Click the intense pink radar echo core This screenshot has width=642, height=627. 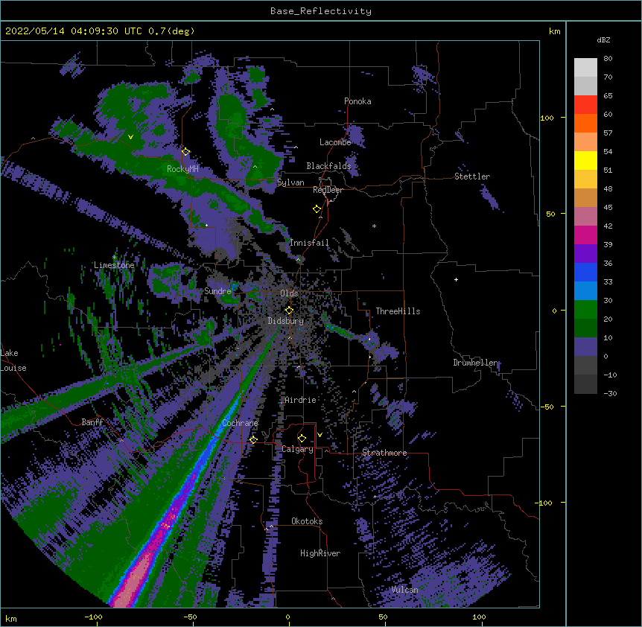click(x=133, y=581)
